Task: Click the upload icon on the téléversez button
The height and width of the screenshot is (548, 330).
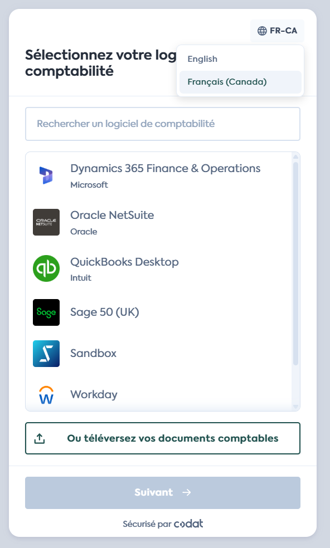Action: click(40, 438)
